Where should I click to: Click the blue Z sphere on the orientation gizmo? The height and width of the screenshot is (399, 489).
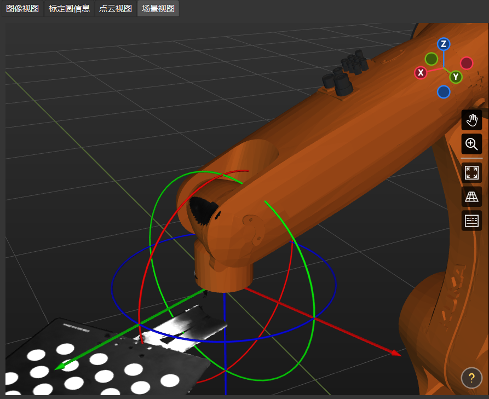[x=444, y=44]
